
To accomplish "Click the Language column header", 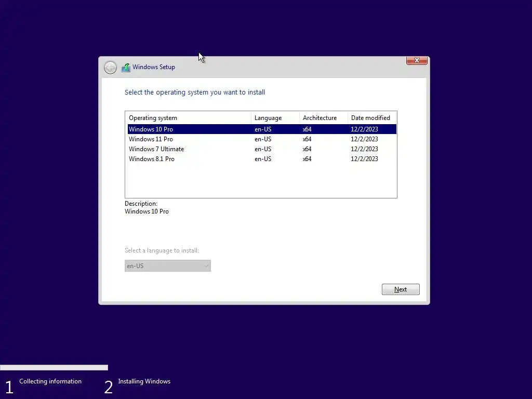I will click(x=275, y=118).
